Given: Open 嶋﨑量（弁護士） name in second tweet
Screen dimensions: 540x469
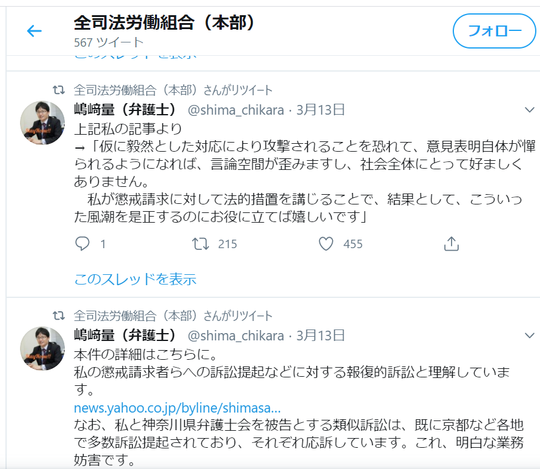Looking at the screenshot, I should point(125,335).
